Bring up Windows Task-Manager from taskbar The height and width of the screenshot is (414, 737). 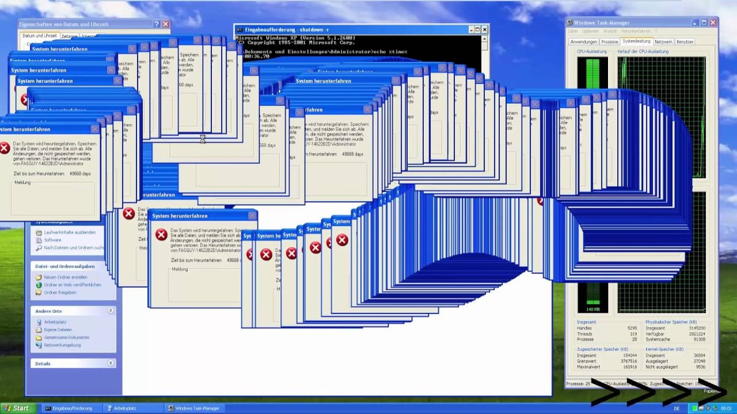point(193,408)
